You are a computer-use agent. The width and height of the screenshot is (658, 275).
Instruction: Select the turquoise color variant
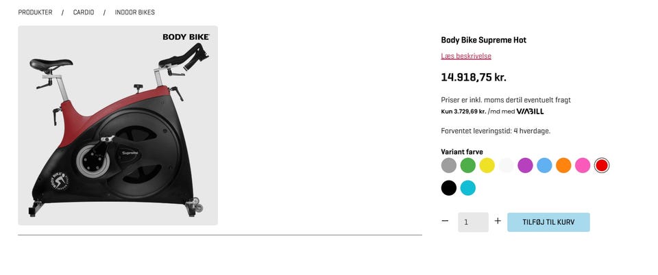468,188
